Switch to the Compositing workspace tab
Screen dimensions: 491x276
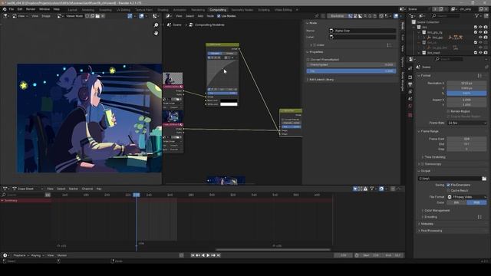click(x=218, y=10)
